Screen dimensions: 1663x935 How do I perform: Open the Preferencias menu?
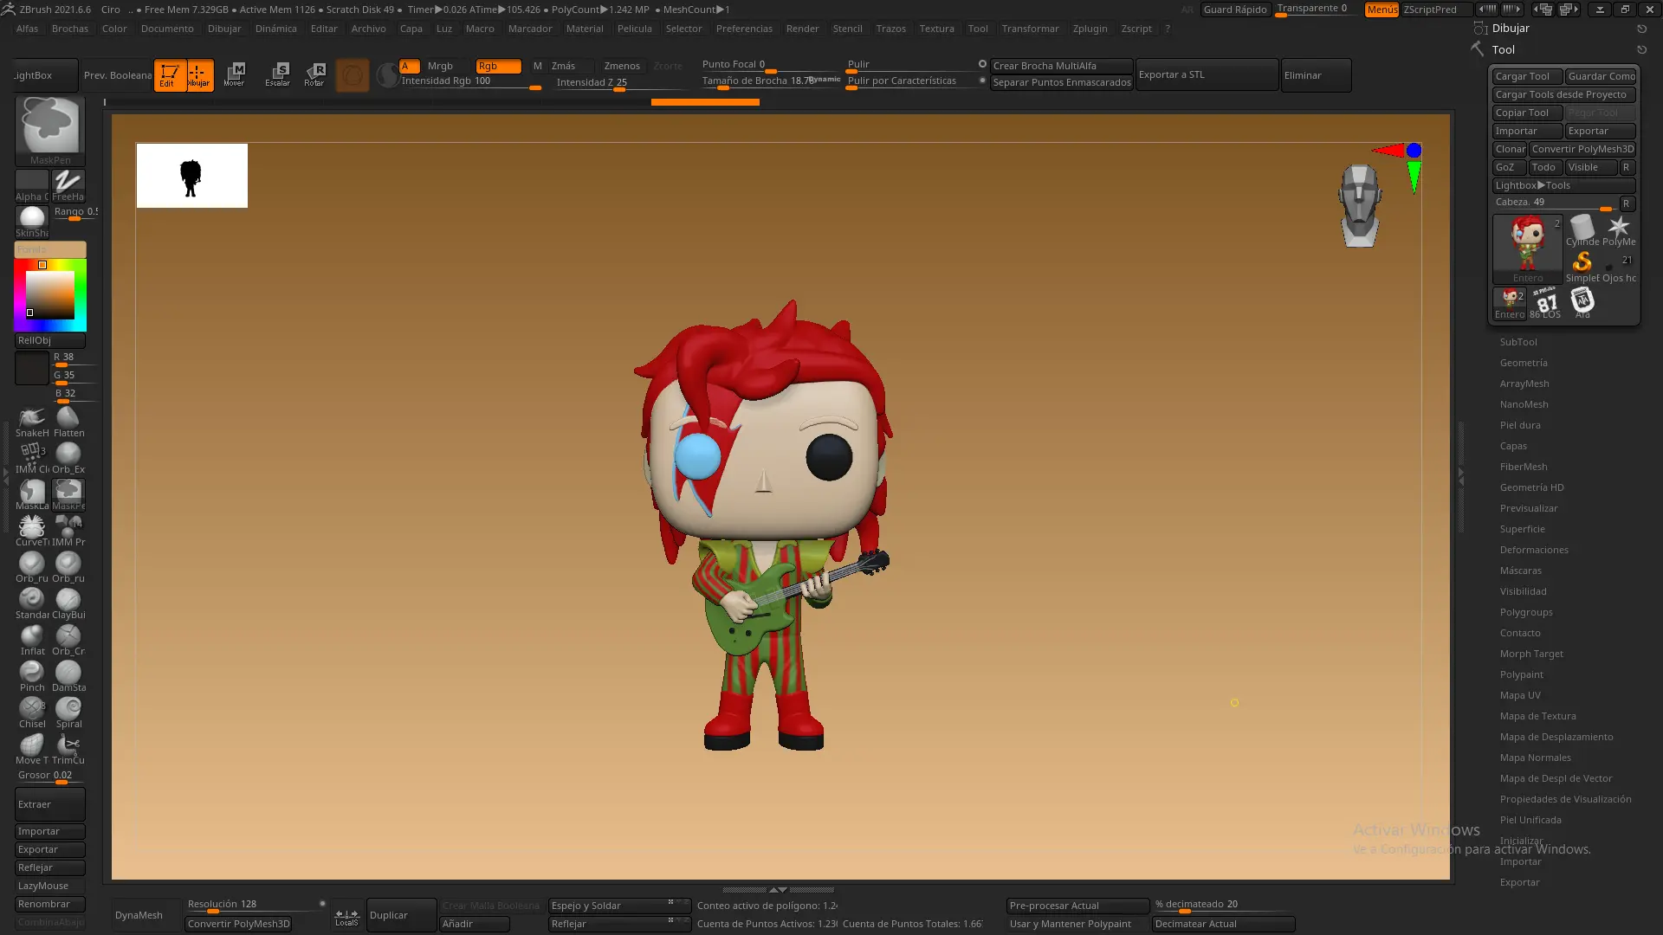744,29
